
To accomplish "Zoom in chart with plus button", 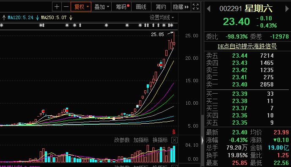I will tap(57, 7).
